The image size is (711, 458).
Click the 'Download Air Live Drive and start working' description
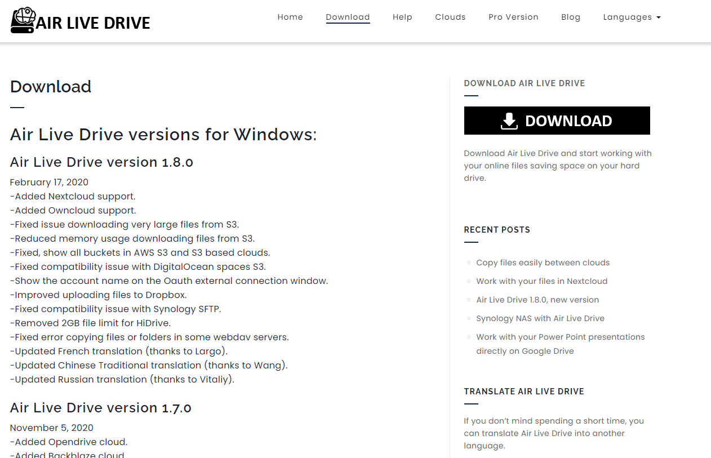click(x=557, y=166)
